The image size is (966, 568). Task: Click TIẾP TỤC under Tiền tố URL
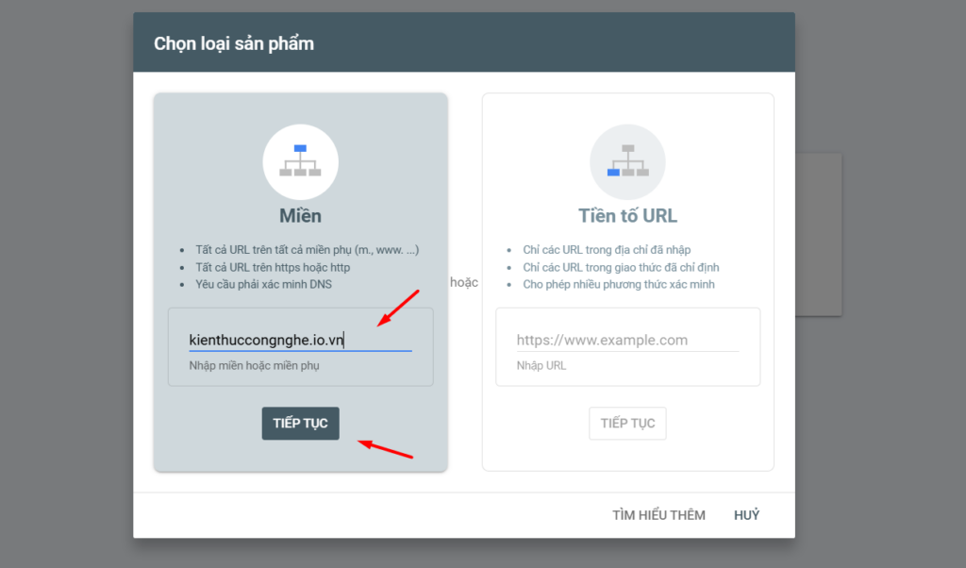point(627,424)
